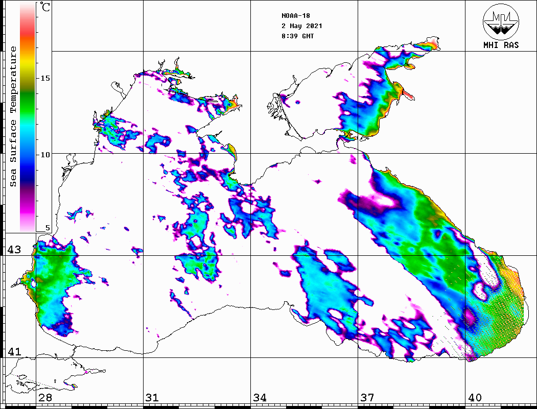Image resolution: width=537 pixels, height=409 pixels.
Task: Click the "15" tick on temperature scale
Action: (x=45, y=78)
